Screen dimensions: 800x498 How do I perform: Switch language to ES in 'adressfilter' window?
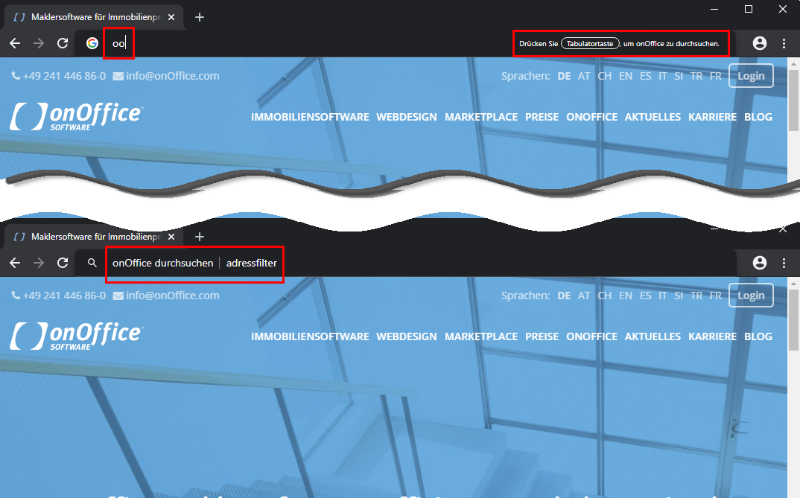(645, 296)
